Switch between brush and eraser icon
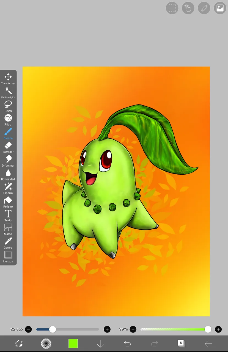 [19, 343]
